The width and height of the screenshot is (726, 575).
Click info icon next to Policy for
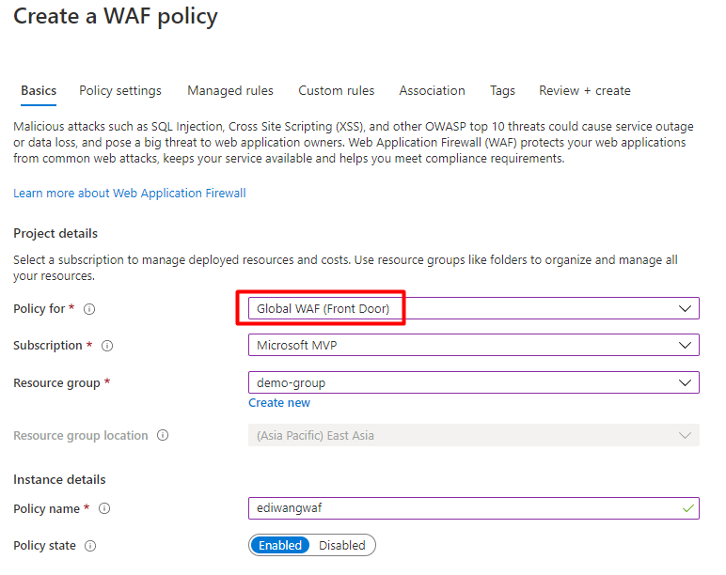point(89,309)
